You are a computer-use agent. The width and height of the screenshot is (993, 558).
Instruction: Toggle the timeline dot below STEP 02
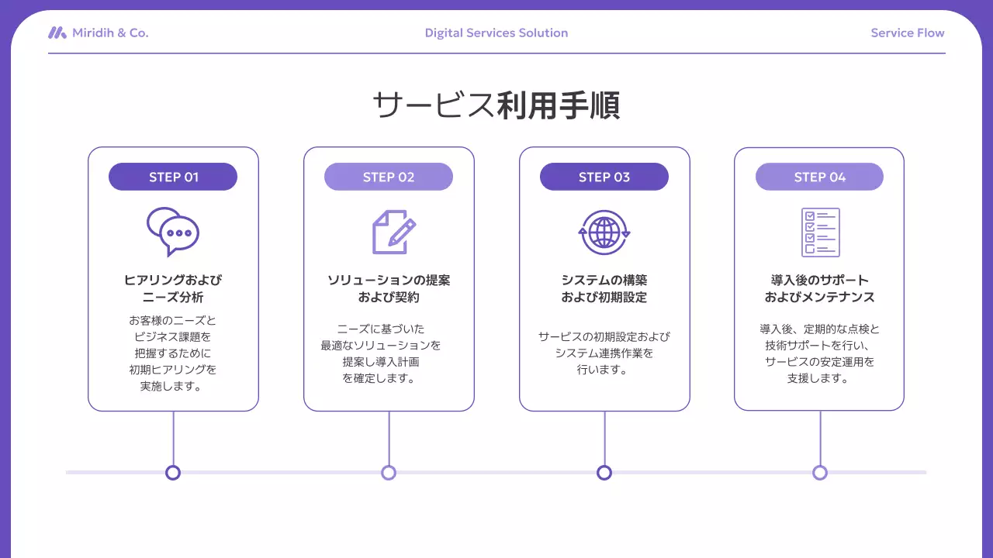click(389, 472)
